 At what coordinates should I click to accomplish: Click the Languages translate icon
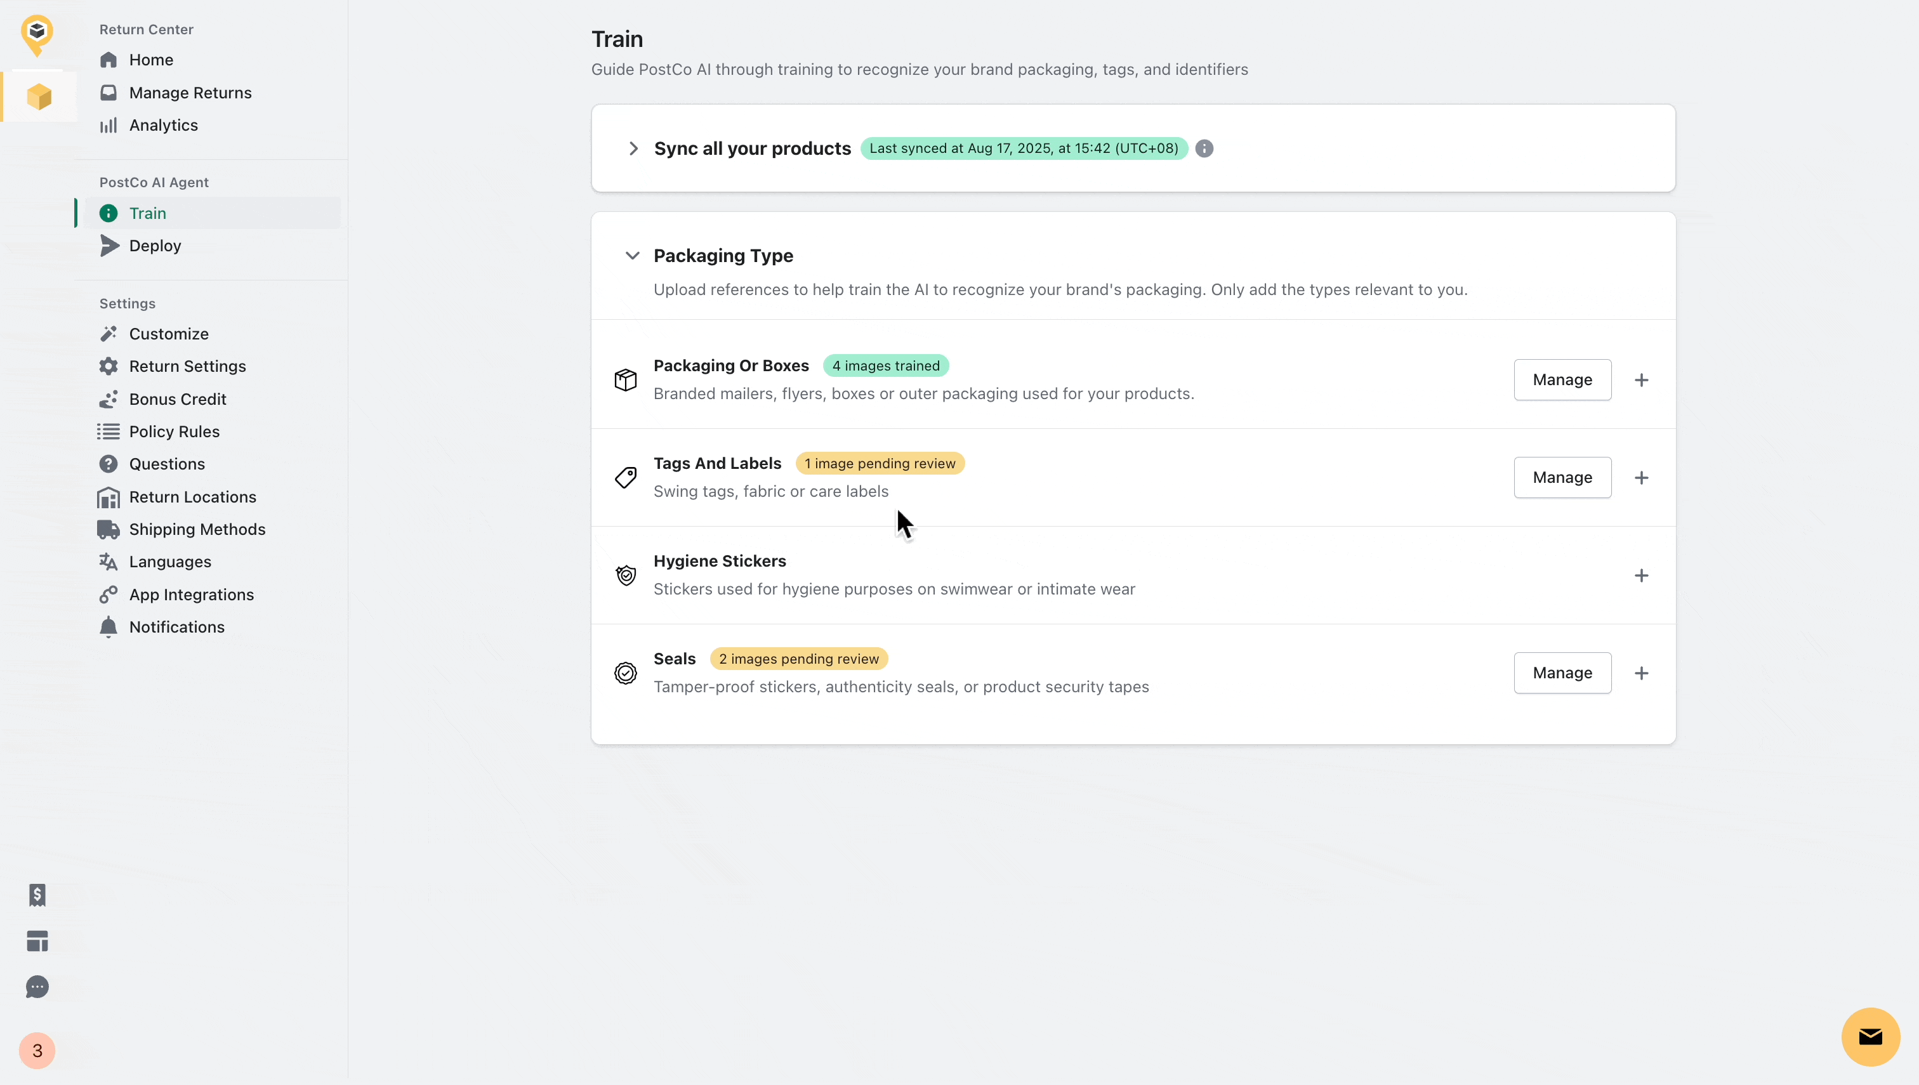click(x=109, y=562)
